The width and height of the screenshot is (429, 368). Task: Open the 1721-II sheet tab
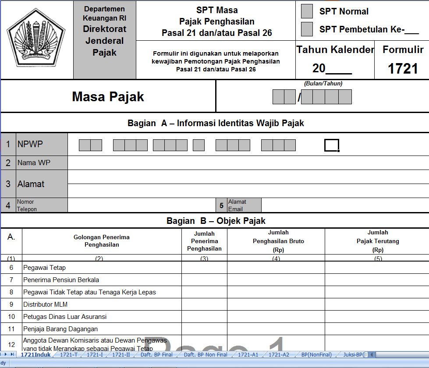[121, 354]
